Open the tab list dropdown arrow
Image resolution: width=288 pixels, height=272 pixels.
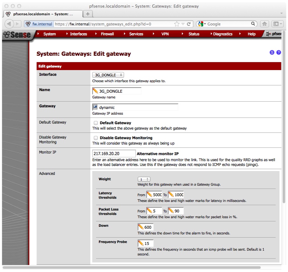coord(281,13)
